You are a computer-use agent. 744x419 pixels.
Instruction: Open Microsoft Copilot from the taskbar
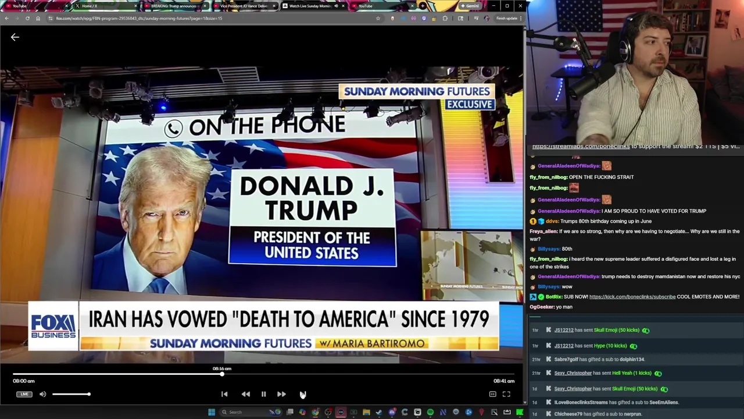302,412
